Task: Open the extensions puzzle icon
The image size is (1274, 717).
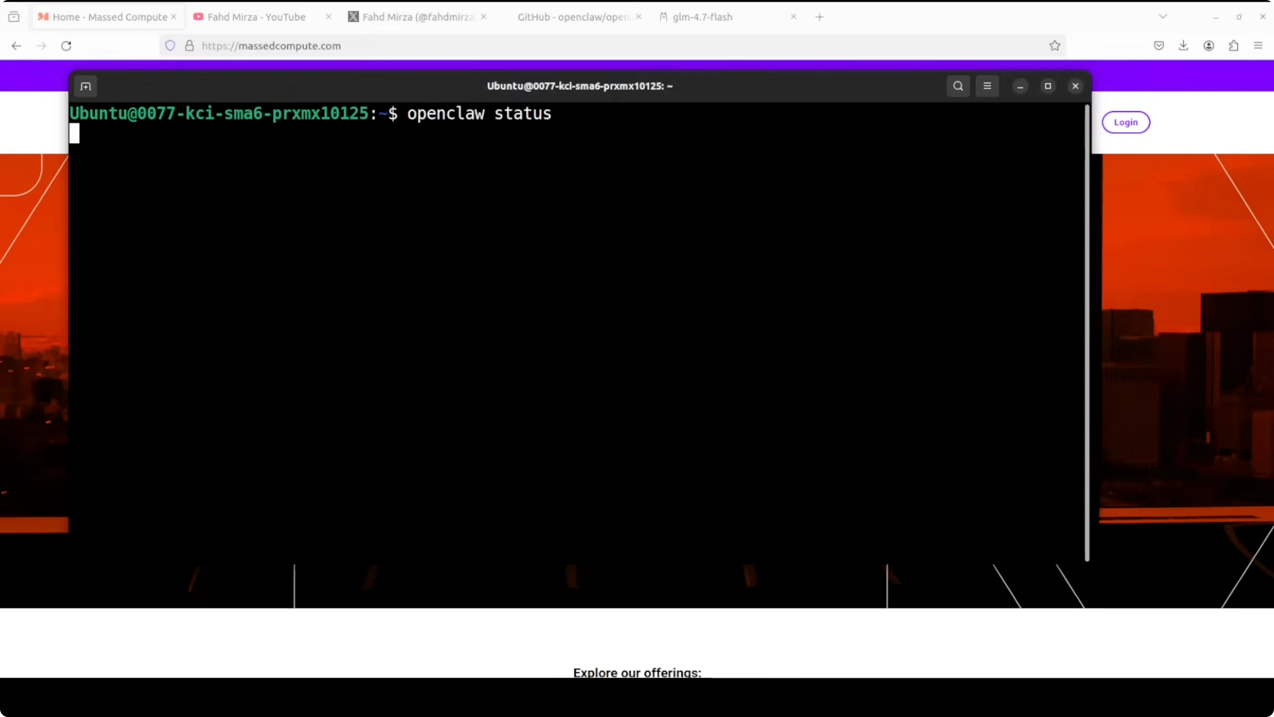Action: point(1233,45)
